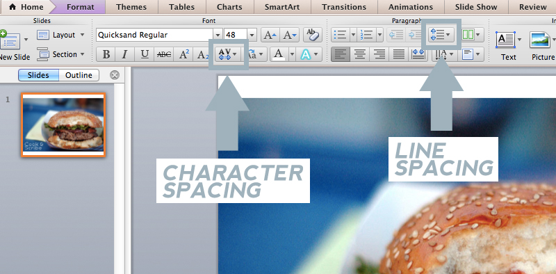Open the Tables tab
556x274 pixels.
[182, 7]
